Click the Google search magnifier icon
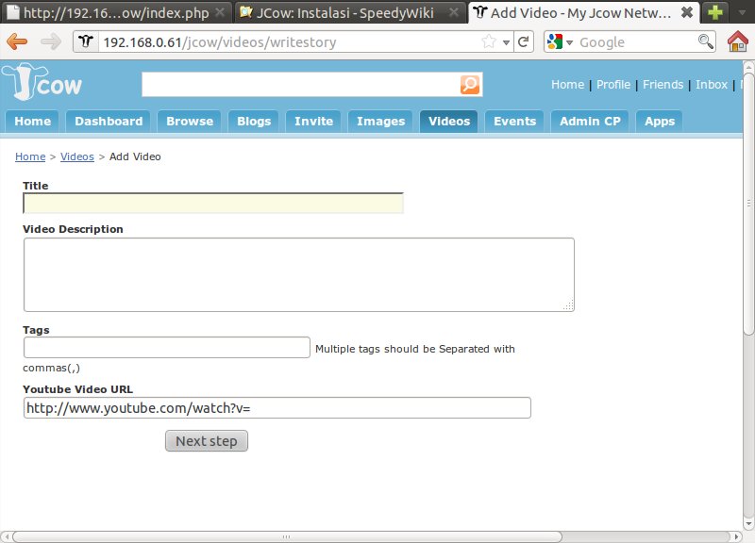This screenshot has height=543, width=755. click(x=705, y=42)
